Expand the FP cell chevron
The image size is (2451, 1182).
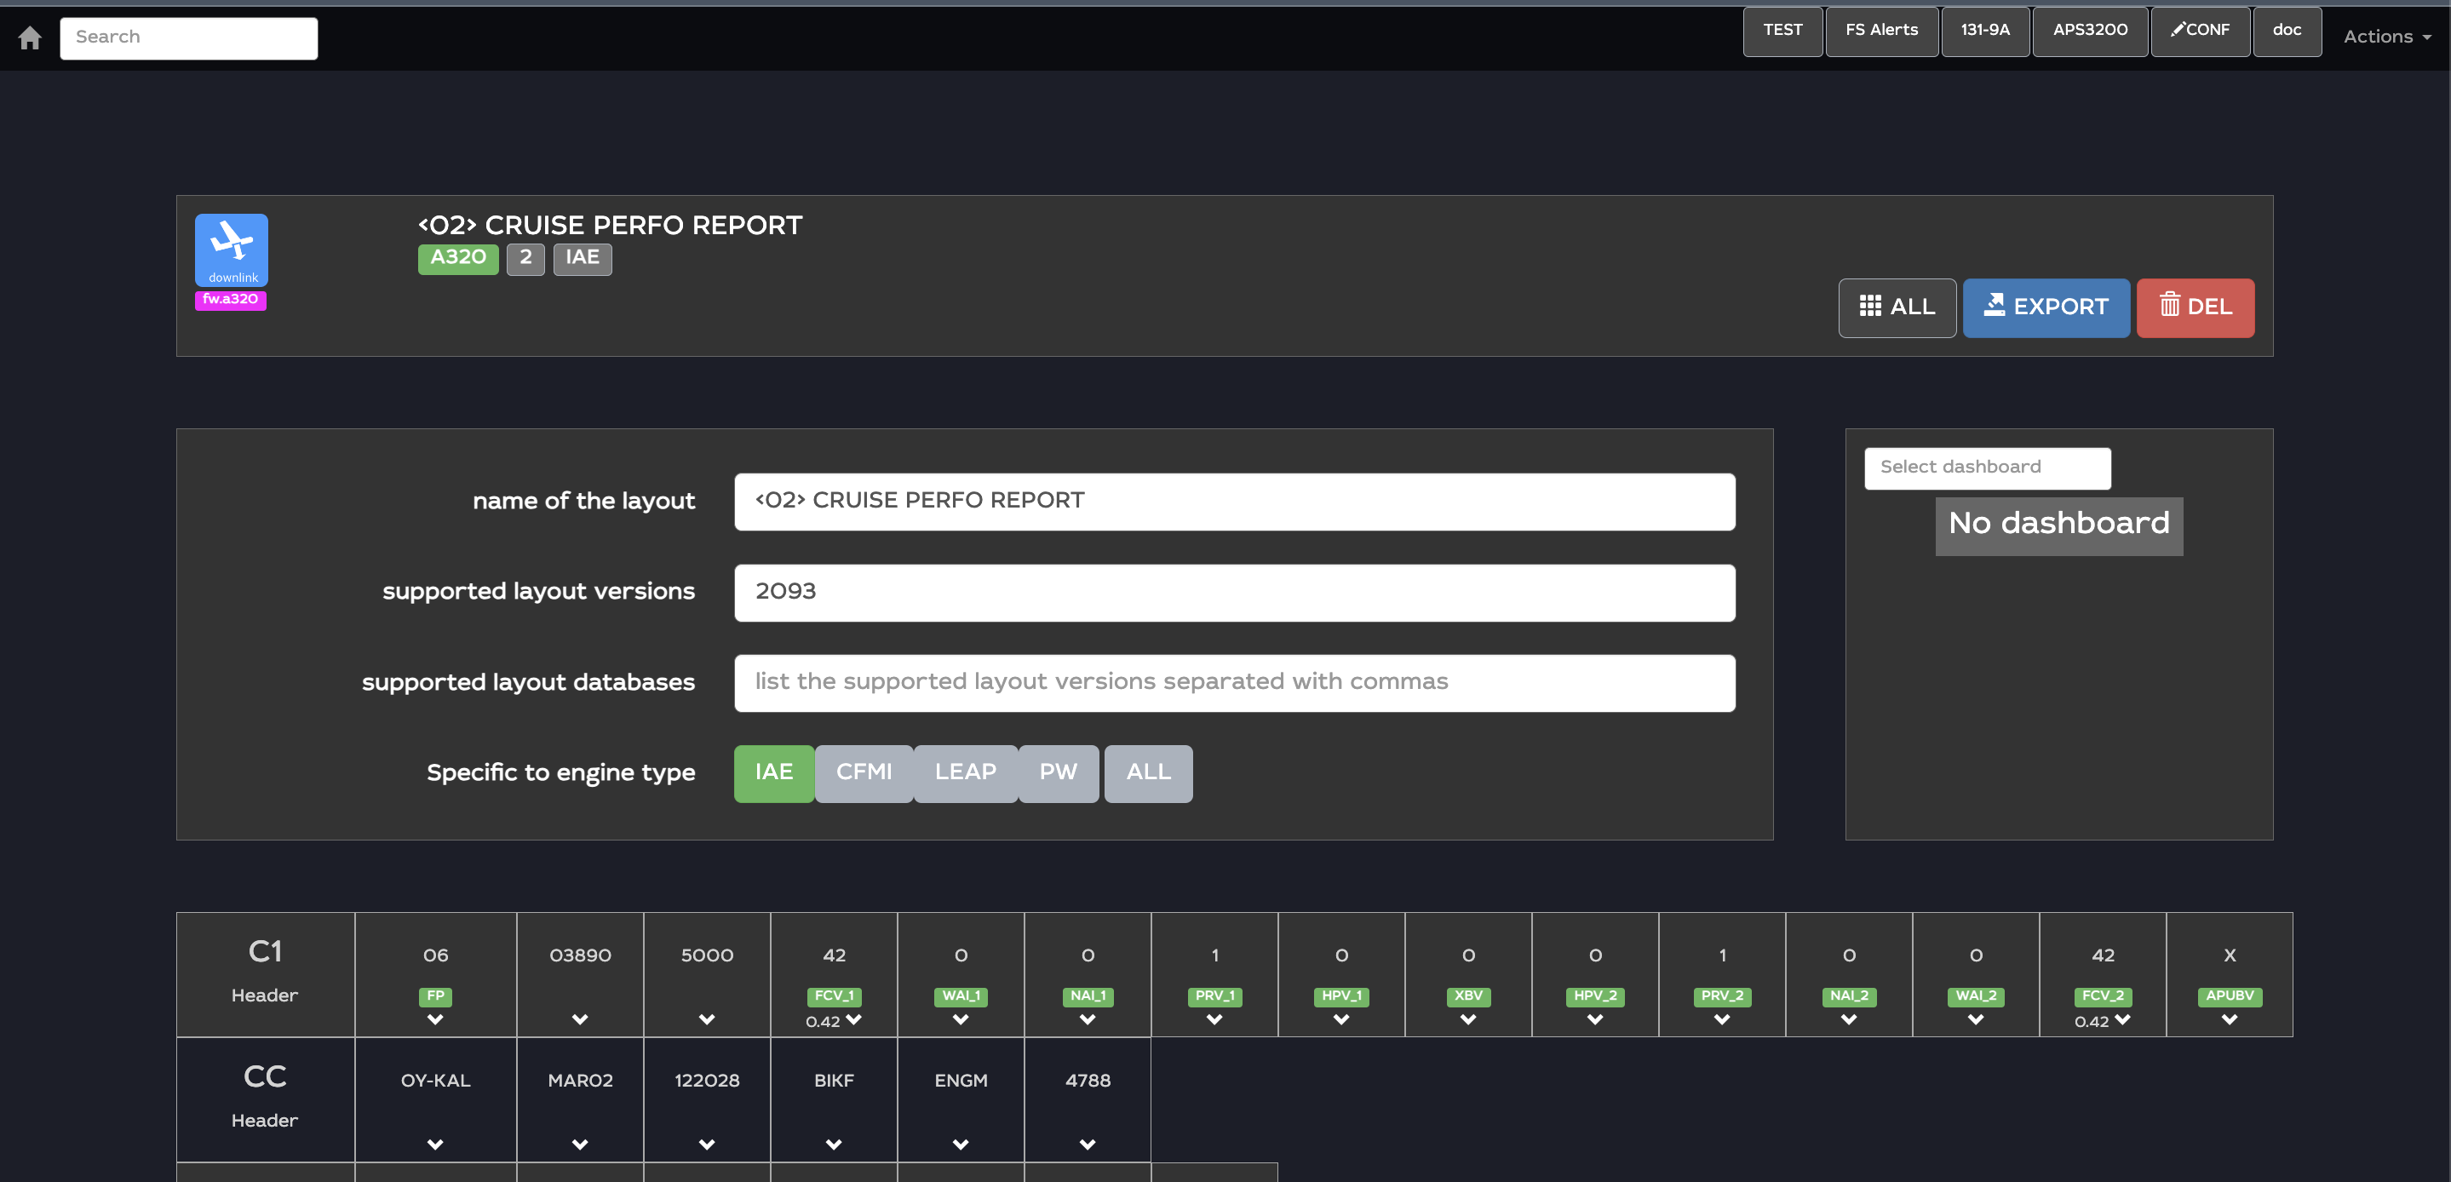click(x=435, y=1019)
